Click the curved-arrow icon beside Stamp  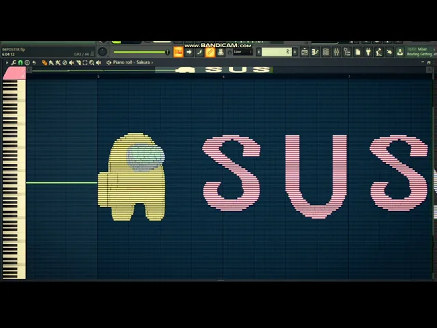[33, 63]
